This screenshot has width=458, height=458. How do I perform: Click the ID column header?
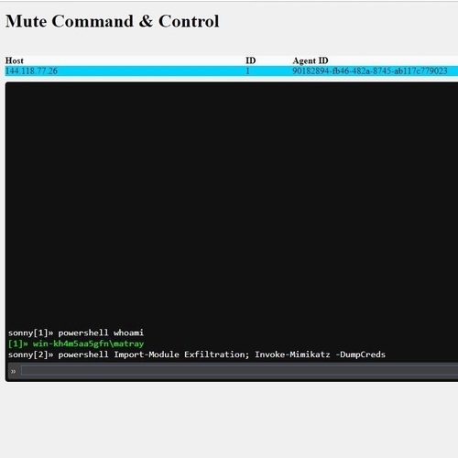(x=250, y=60)
